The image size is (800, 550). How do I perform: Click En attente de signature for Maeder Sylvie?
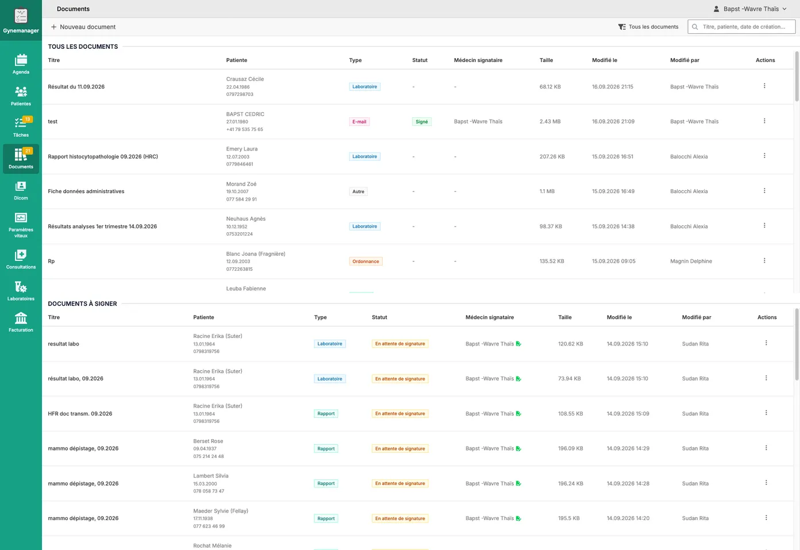[x=400, y=518]
